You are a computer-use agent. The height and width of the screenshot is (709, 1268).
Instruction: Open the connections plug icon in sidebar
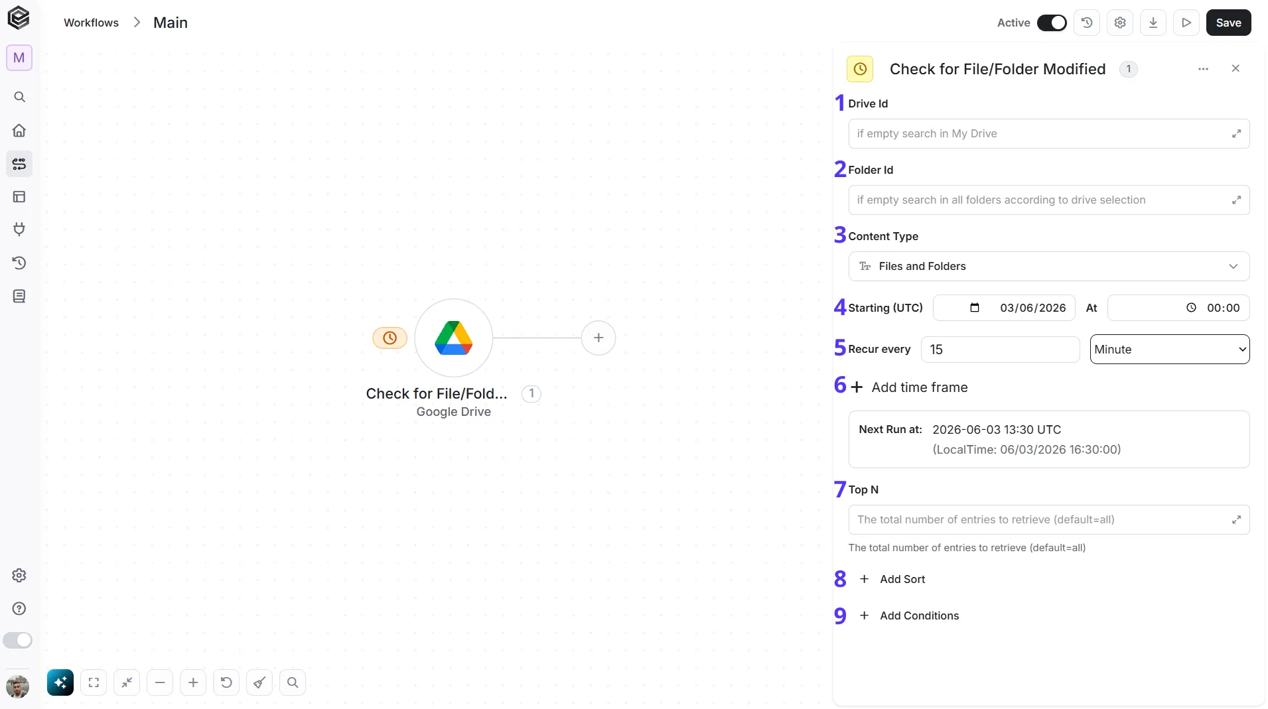click(x=19, y=229)
